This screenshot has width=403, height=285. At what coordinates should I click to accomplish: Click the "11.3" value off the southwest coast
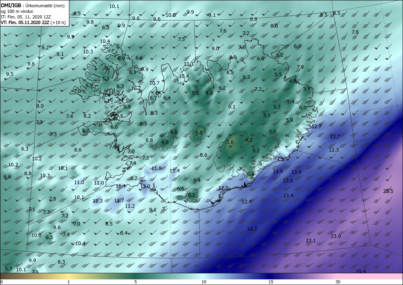pos(98,201)
